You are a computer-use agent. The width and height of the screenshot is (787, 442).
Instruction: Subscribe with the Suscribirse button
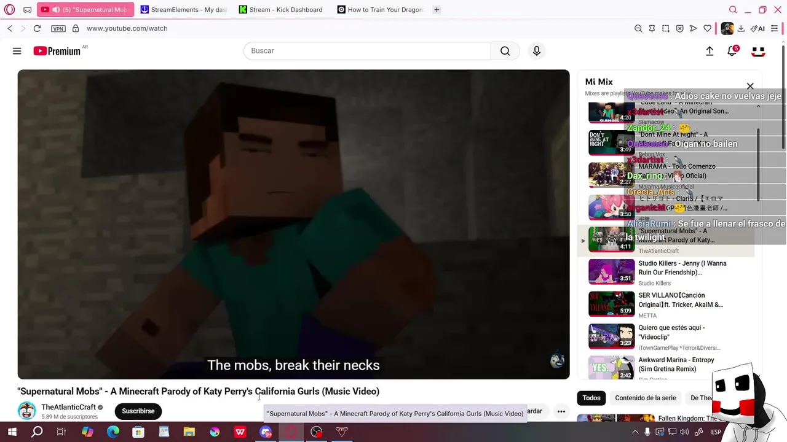point(138,411)
